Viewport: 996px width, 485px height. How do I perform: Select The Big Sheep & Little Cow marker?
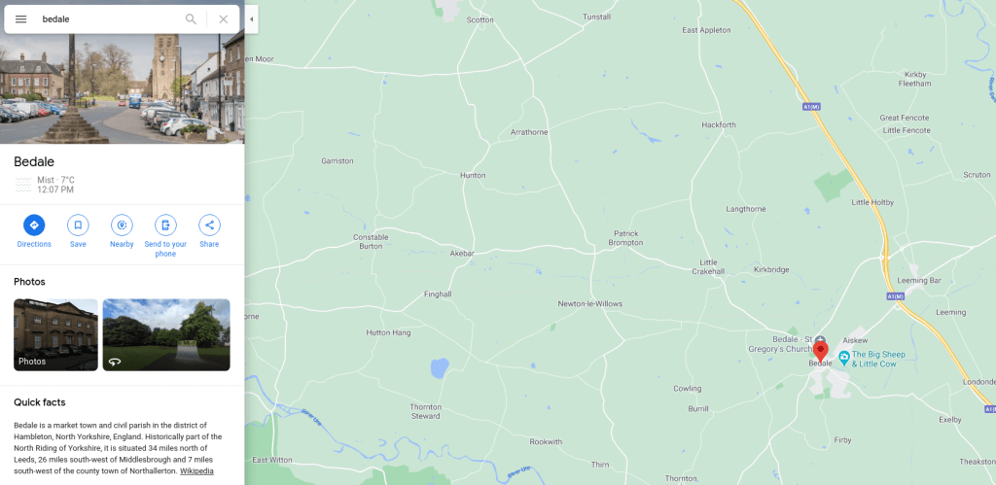(x=844, y=359)
